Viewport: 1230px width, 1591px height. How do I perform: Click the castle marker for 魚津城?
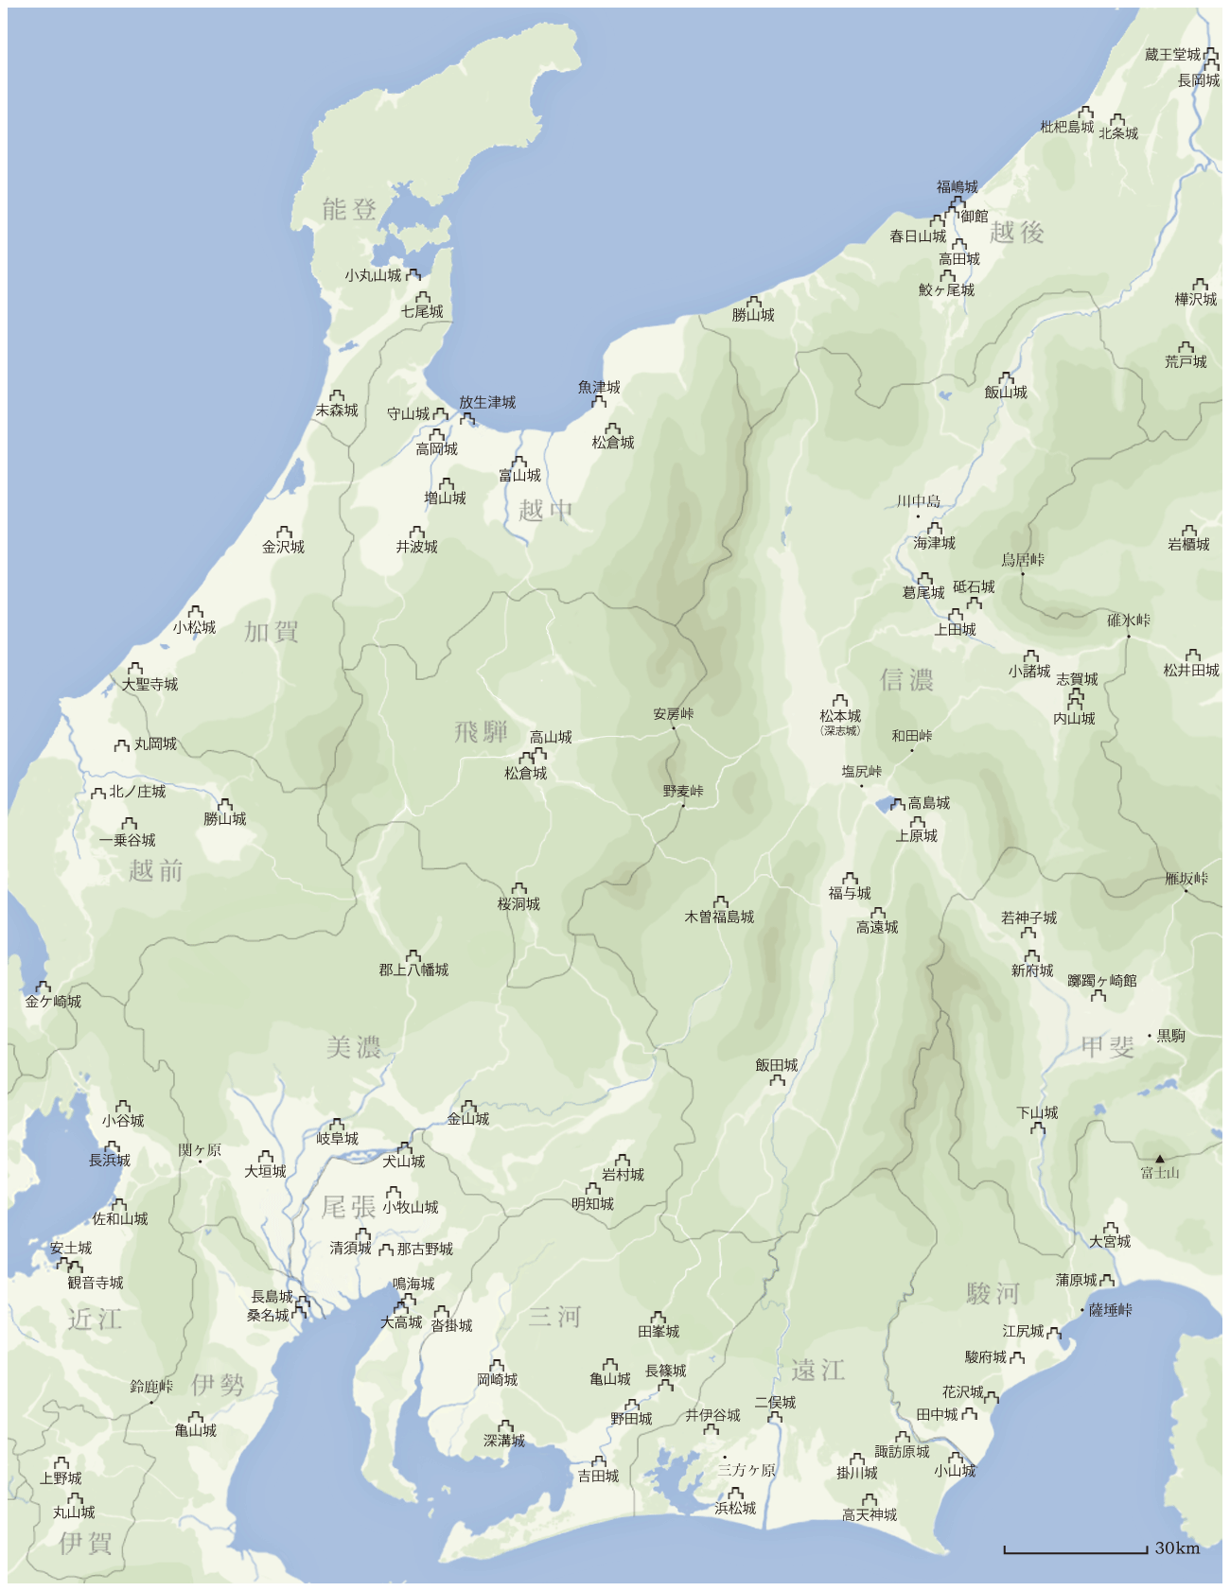click(x=599, y=401)
